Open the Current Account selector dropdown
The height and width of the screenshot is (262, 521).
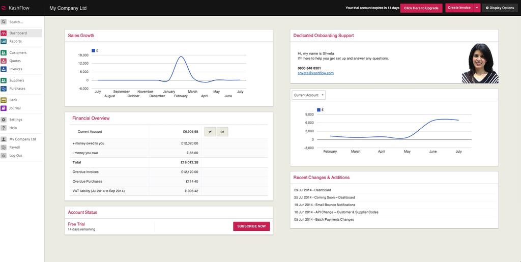308,95
